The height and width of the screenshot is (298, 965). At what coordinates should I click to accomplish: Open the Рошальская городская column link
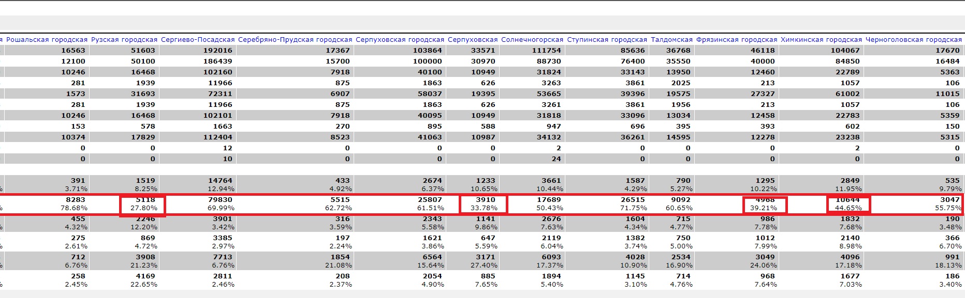[47, 39]
